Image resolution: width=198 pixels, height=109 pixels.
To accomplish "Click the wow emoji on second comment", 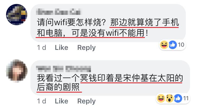I will tap(170, 98).
